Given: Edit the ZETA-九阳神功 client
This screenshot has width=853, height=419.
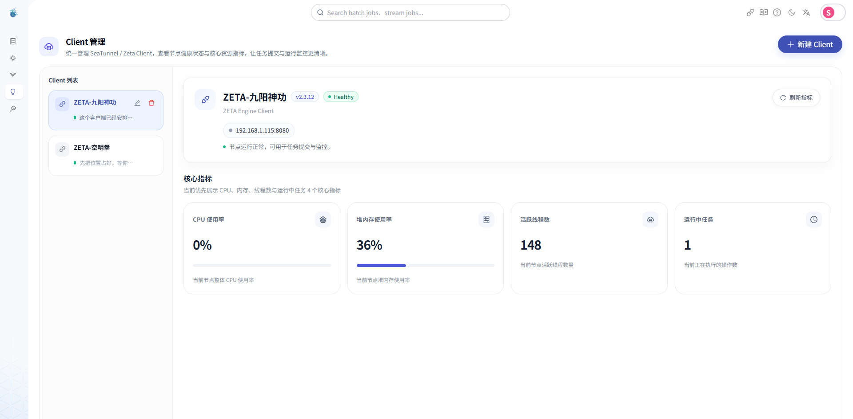Looking at the screenshot, I should click(x=137, y=103).
